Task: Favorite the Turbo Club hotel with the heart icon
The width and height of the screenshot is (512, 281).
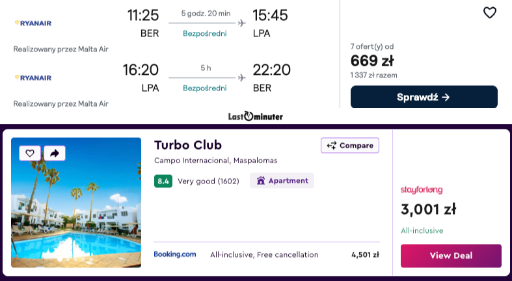Action: [29, 153]
